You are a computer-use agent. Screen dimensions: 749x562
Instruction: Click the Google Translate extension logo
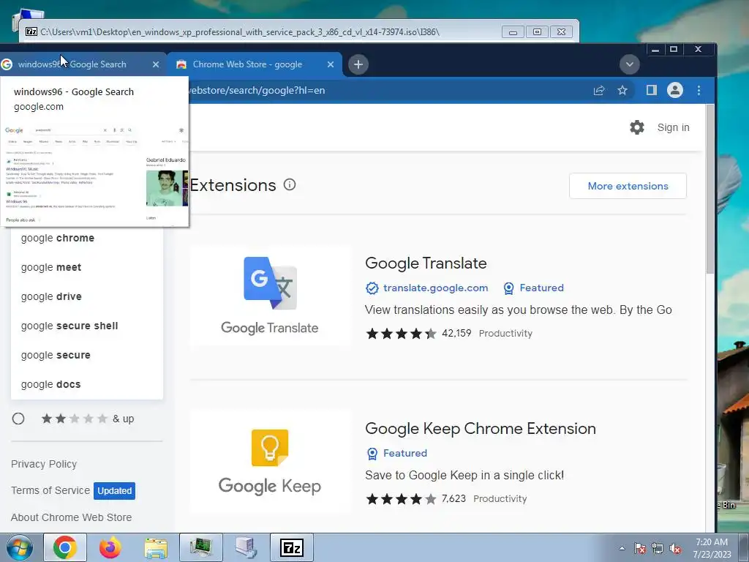(270, 296)
